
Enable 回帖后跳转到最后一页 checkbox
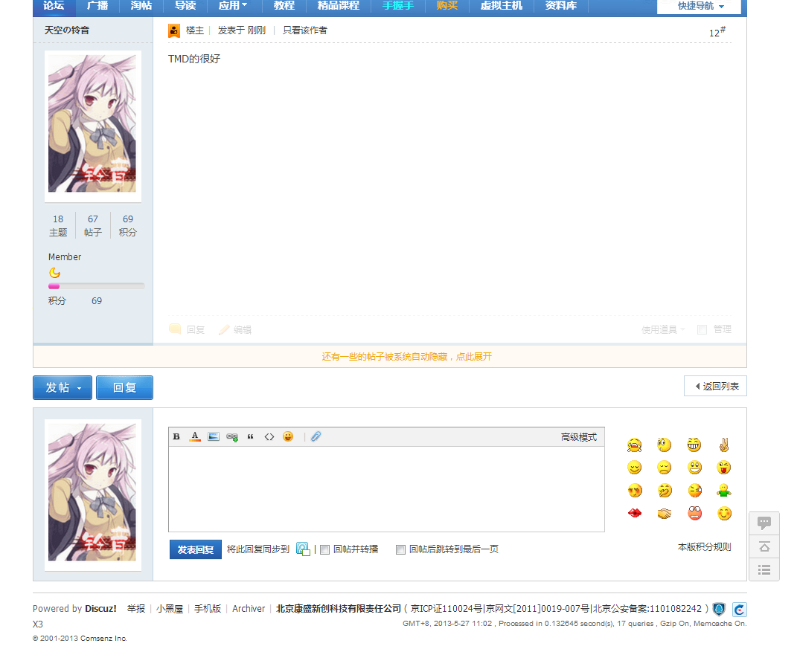tap(400, 549)
